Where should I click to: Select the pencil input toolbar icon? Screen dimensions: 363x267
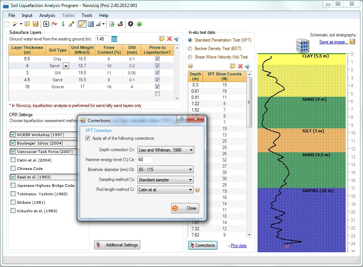(82, 24)
